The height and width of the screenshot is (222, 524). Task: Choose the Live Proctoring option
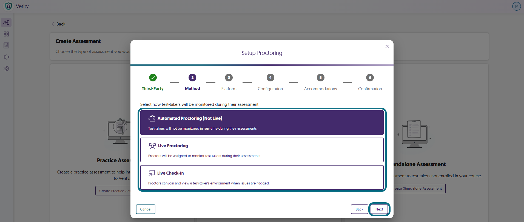[262, 150]
